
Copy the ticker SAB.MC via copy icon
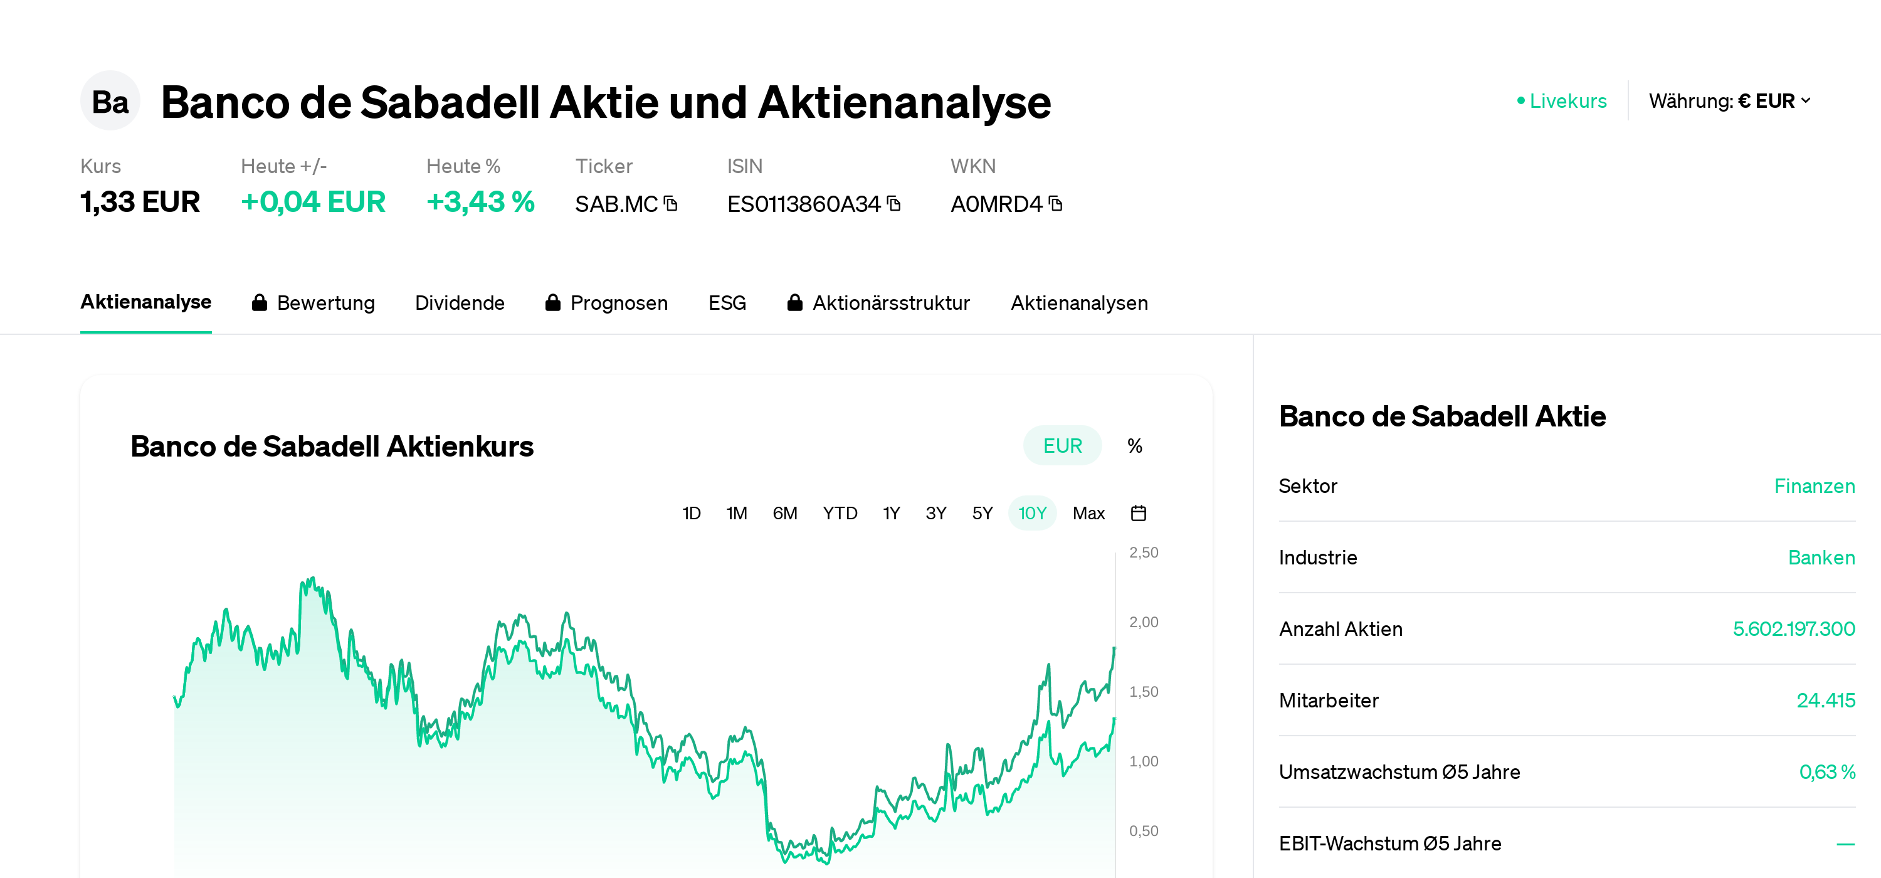click(x=670, y=204)
